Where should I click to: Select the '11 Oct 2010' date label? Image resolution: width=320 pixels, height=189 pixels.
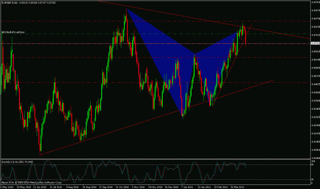click(x=122, y=187)
